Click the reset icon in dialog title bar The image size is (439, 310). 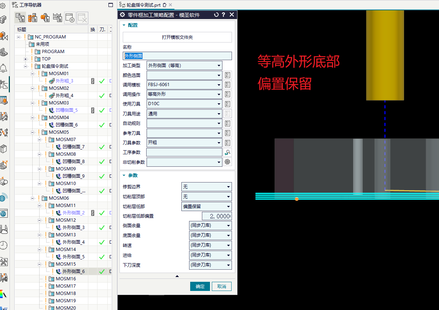216,15
